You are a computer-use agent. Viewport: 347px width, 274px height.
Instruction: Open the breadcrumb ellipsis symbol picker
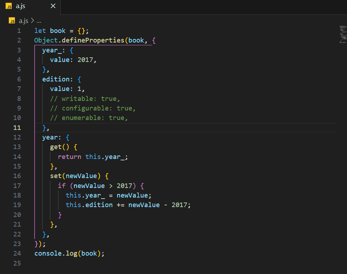(x=39, y=21)
